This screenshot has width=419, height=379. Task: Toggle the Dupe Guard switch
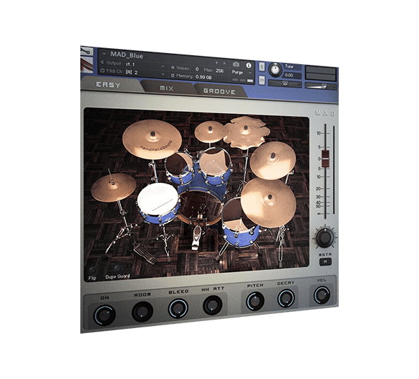click(x=117, y=269)
